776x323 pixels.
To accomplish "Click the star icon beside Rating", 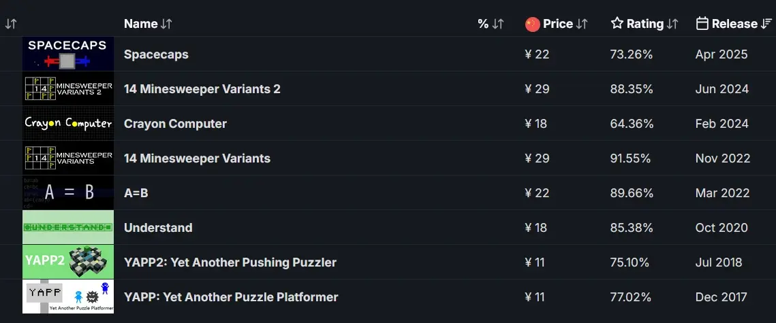I will (617, 24).
